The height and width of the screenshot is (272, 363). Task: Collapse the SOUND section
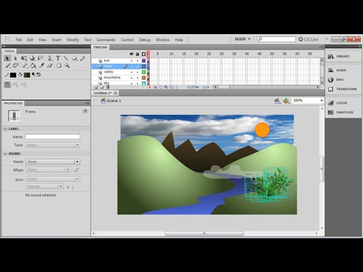(x=5, y=154)
